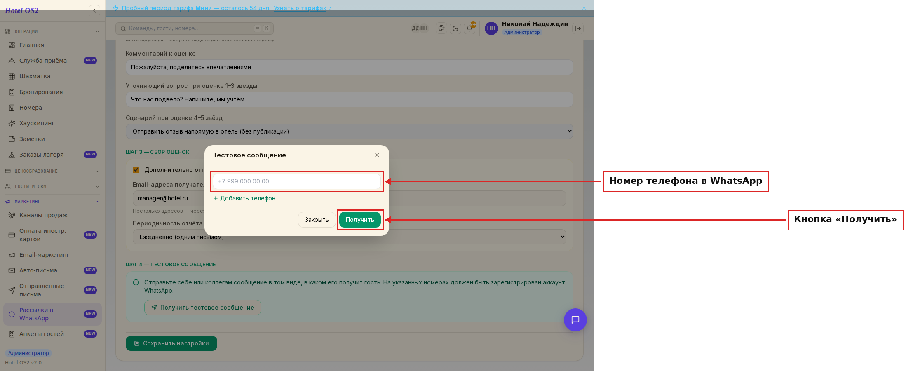Click the Заказы лагеря tent icon
Screen dimensions: 913x371
point(12,155)
